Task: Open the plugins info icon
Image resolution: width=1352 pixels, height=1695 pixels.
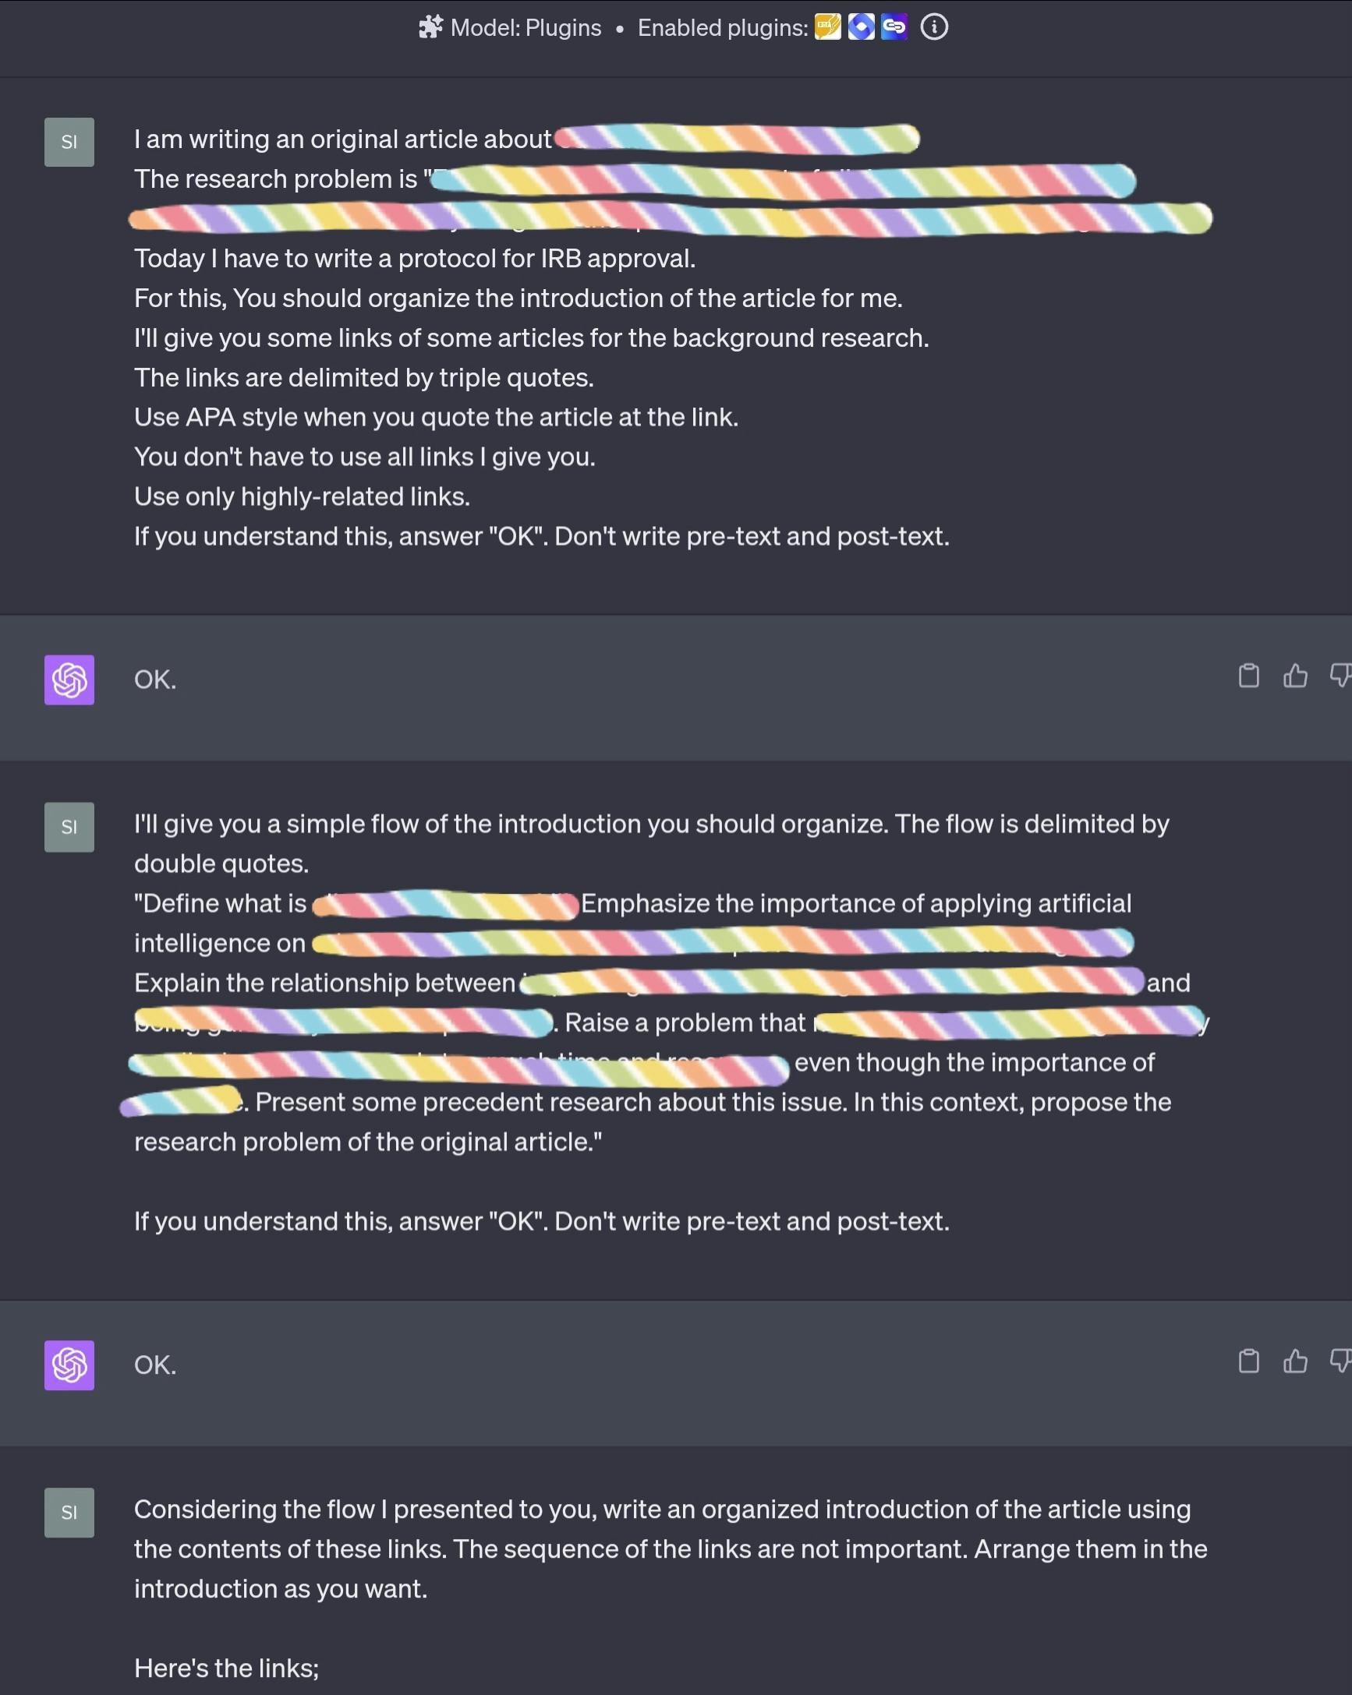Action: (x=934, y=27)
